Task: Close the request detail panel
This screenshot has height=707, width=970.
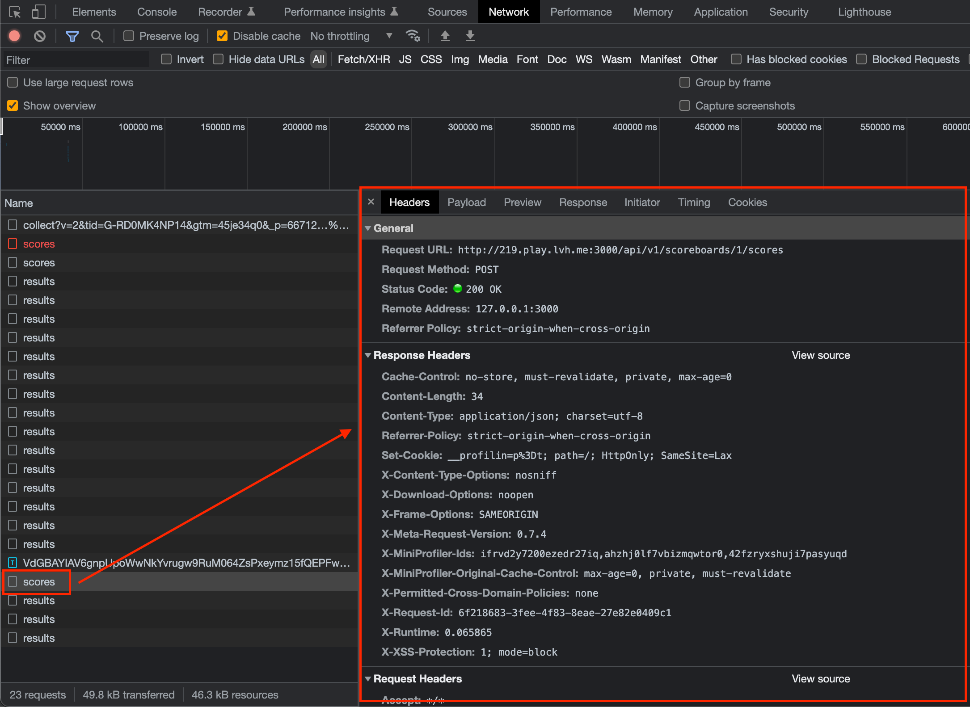Action: click(371, 202)
